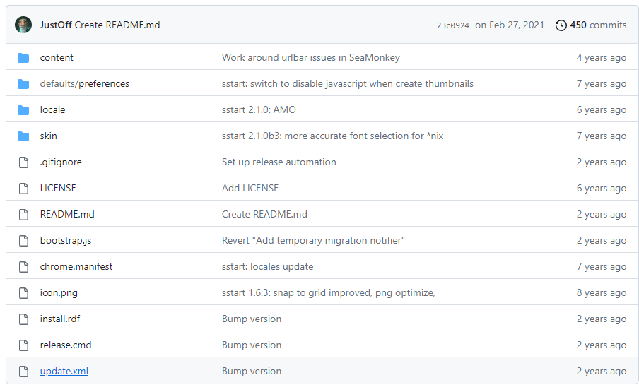The width and height of the screenshot is (639, 392).
Task: View the chrome.manifest file
Action: pyautogui.click(x=76, y=267)
